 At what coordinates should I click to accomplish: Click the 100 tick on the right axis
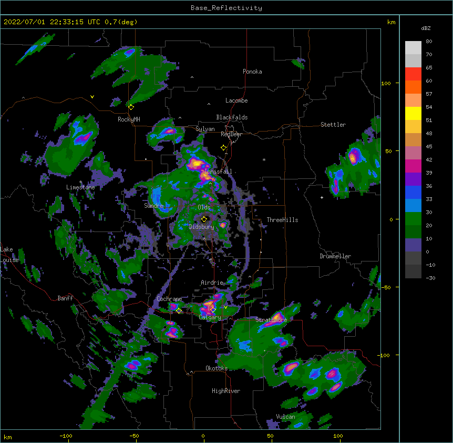(386, 83)
